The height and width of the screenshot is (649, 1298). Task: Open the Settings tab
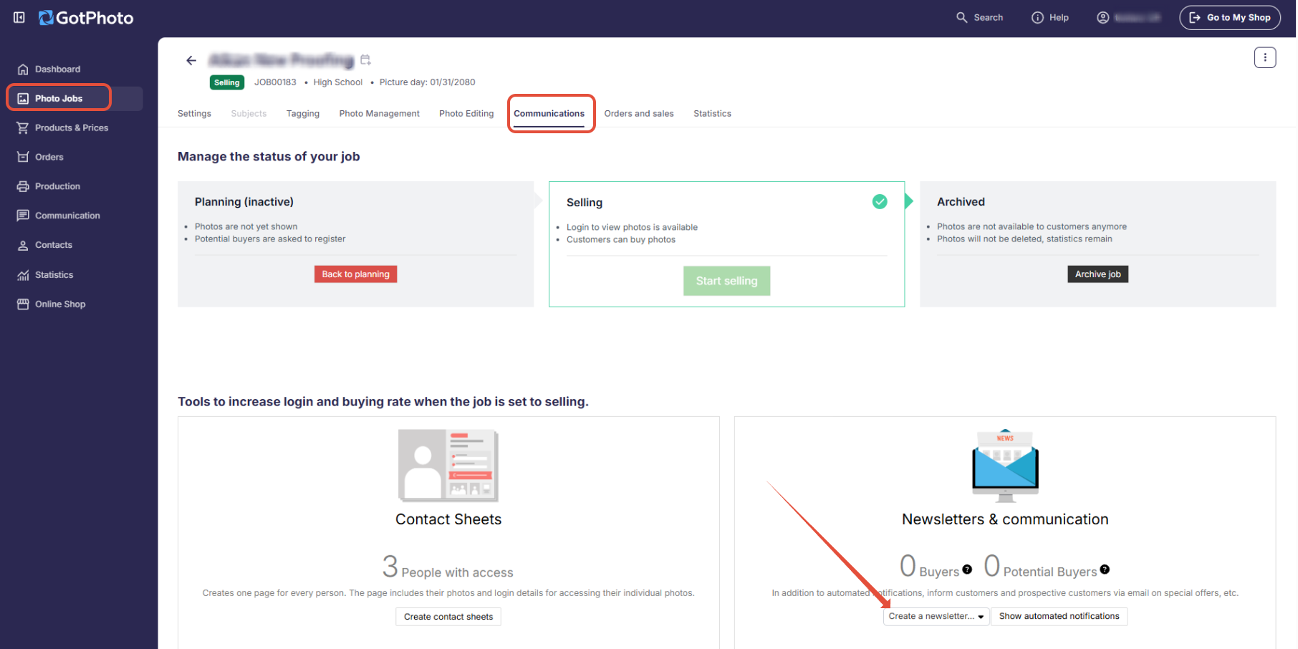click(x=194, y=114)
